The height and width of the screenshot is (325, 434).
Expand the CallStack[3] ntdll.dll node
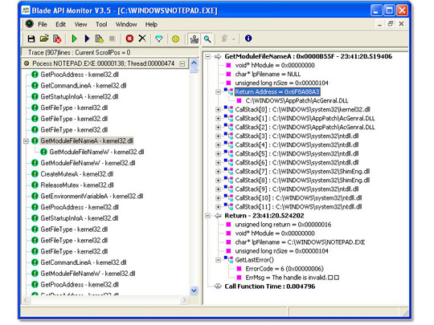(x=218, y=136)
